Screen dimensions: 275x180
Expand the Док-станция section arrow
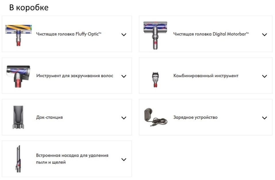pyautogui.click(x=124, y=118)
